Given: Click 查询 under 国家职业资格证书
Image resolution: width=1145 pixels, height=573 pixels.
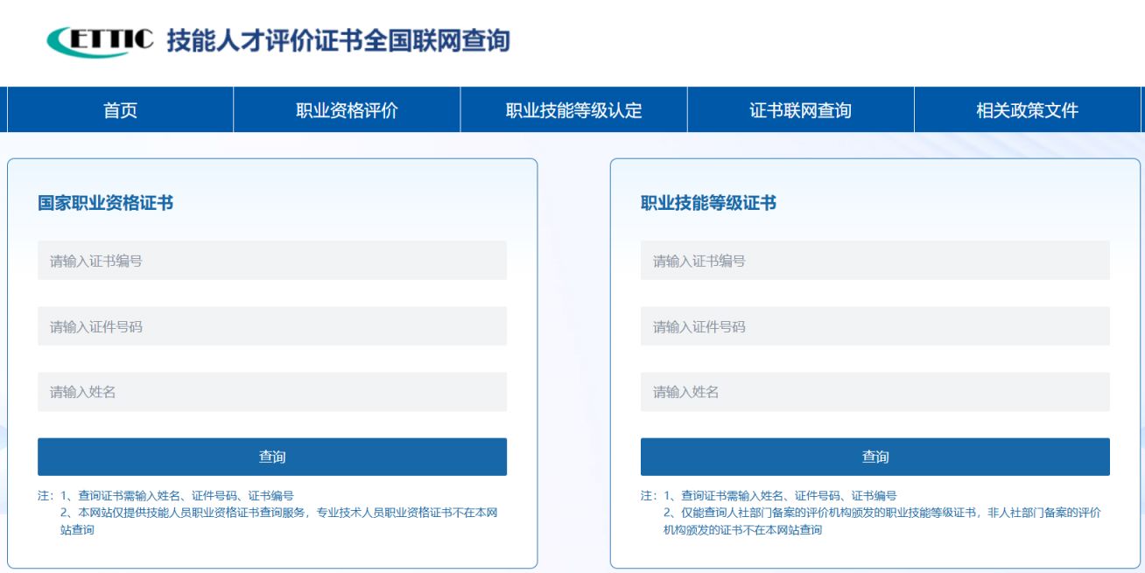Looking at the screenshot, I should 271,456.
